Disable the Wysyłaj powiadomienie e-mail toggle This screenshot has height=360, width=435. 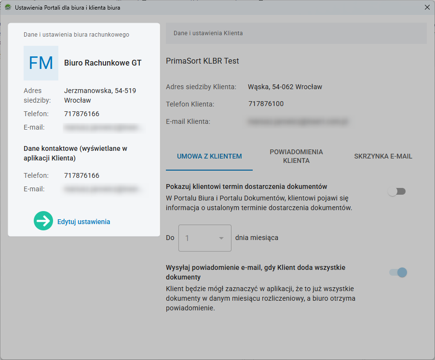398,273
